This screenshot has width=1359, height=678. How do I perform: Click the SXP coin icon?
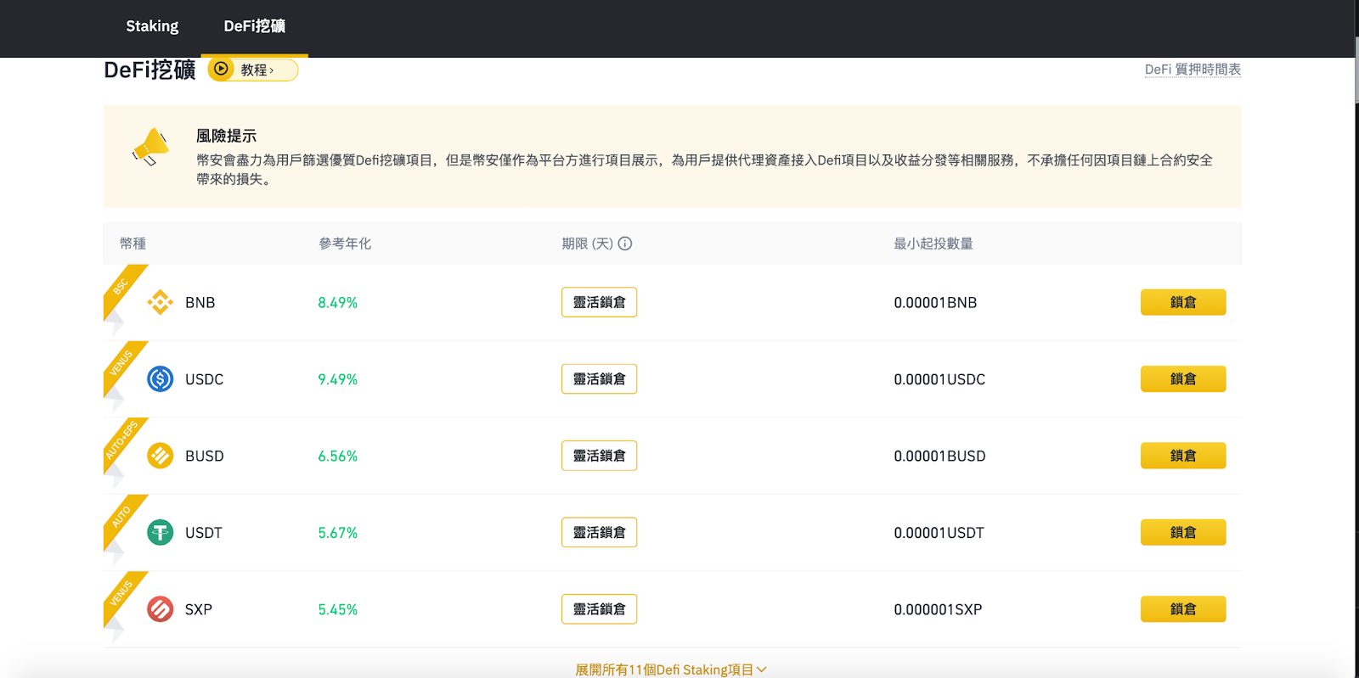(x=160, y=609)
